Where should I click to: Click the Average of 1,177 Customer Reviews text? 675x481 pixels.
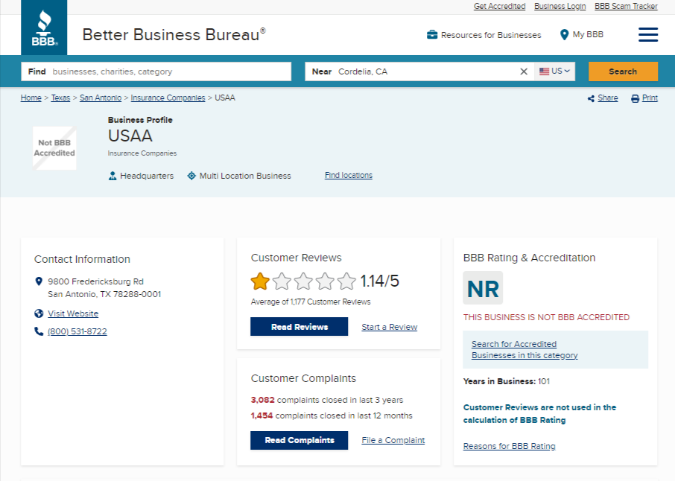click(311, 302)
